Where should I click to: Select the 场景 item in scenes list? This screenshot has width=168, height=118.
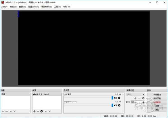point(16,94)
